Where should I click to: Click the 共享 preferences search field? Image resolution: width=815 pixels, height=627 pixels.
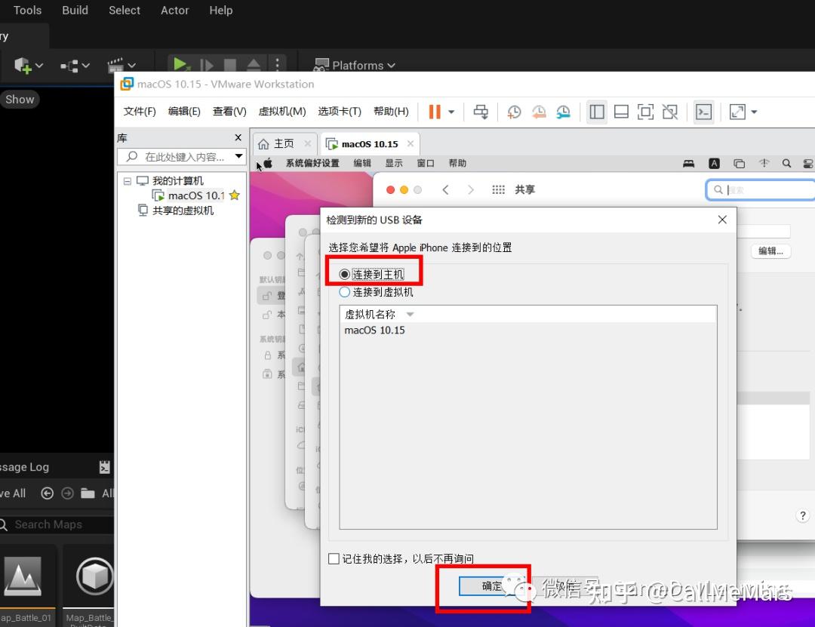click(x=761, y=190)
